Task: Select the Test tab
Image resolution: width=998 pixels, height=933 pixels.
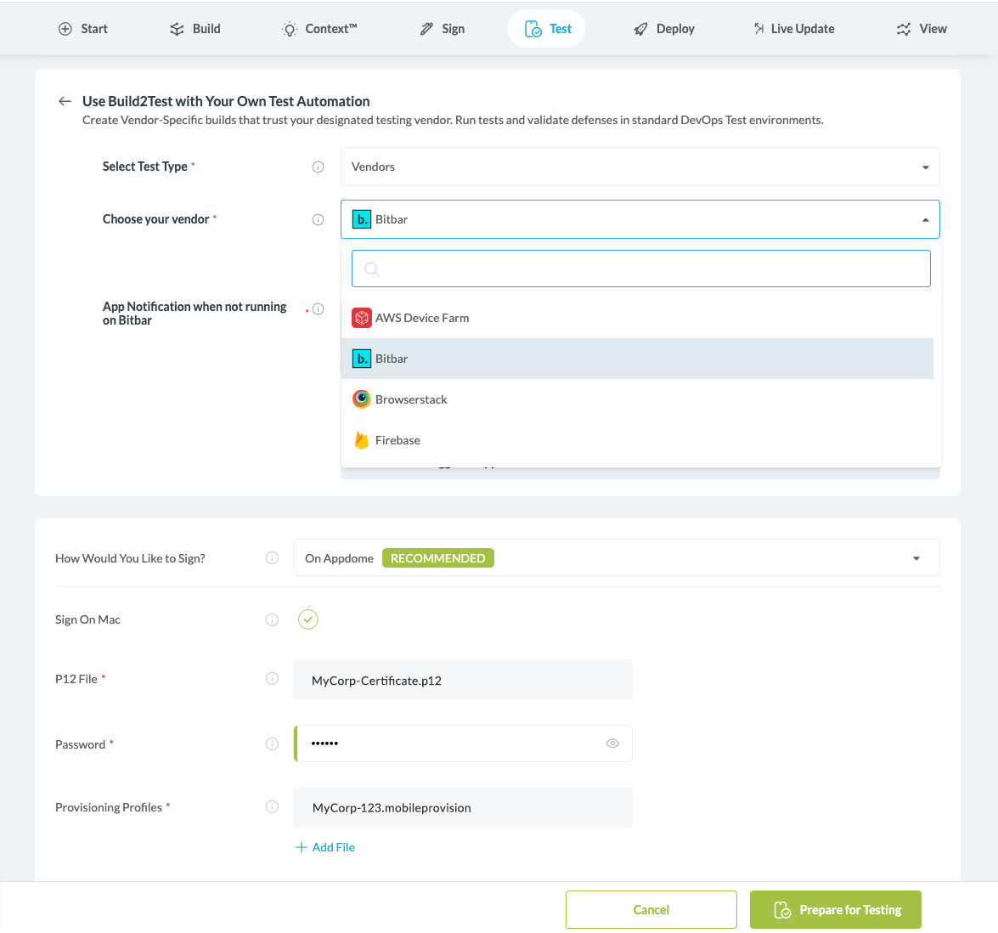Action: 546,29
